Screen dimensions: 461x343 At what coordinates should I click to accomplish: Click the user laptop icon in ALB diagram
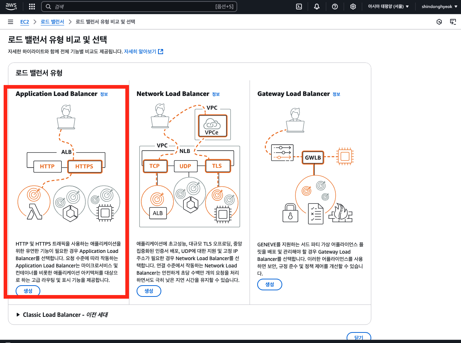[66, 117]
